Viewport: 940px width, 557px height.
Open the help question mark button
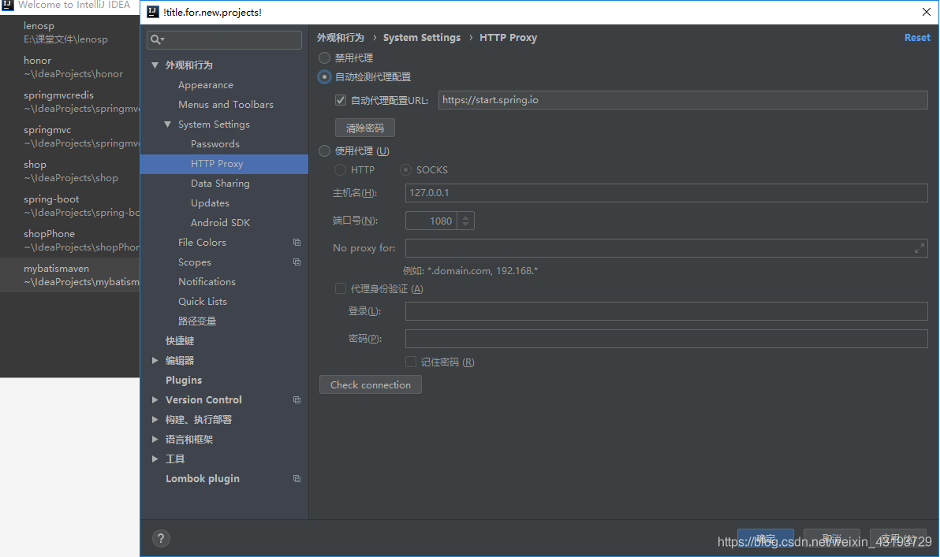coord(161,538)
